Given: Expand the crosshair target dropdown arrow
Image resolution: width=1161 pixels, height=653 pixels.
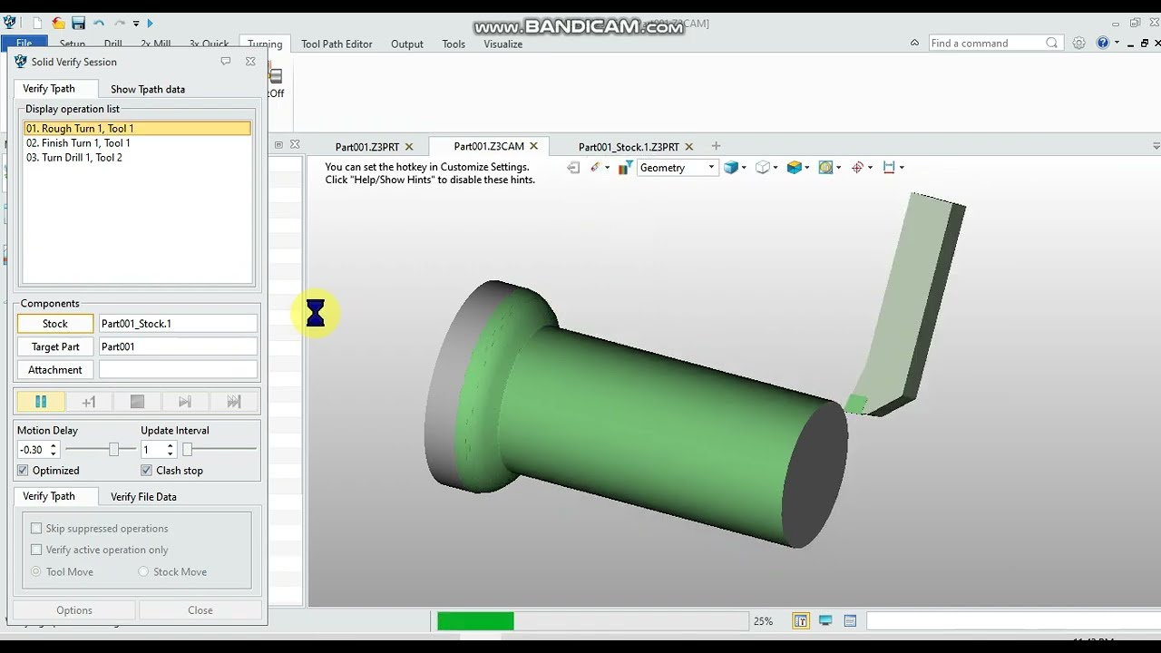Looking at the screenshot, I should (x=870, y=168).
